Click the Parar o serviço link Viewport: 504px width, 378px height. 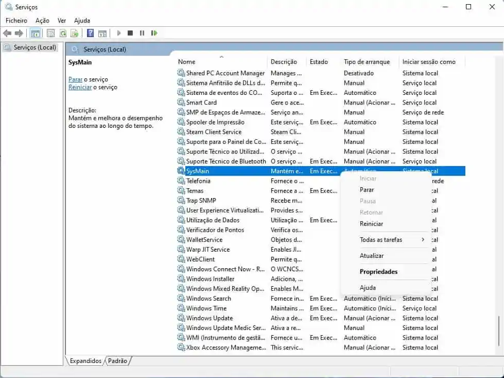pyautogui.click(x=75, y=79)
